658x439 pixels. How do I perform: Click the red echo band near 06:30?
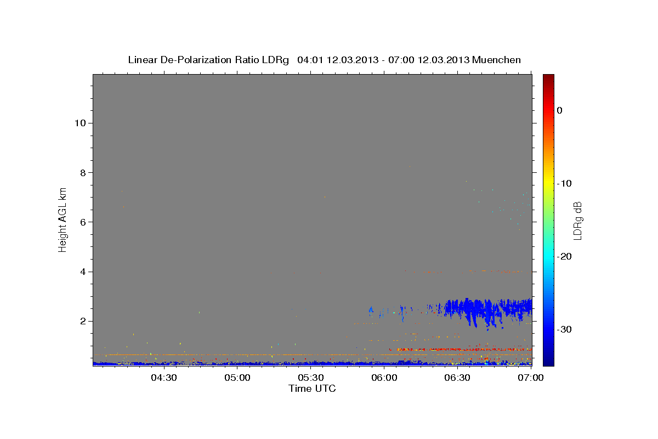pos(461,349)
